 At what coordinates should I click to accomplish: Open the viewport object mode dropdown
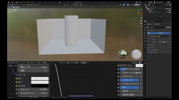pyautogui.click(x=17, y=5)
